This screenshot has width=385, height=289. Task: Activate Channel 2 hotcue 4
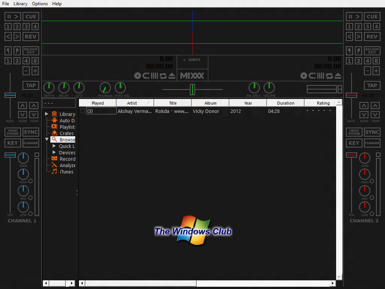click(x=376, y=27)
